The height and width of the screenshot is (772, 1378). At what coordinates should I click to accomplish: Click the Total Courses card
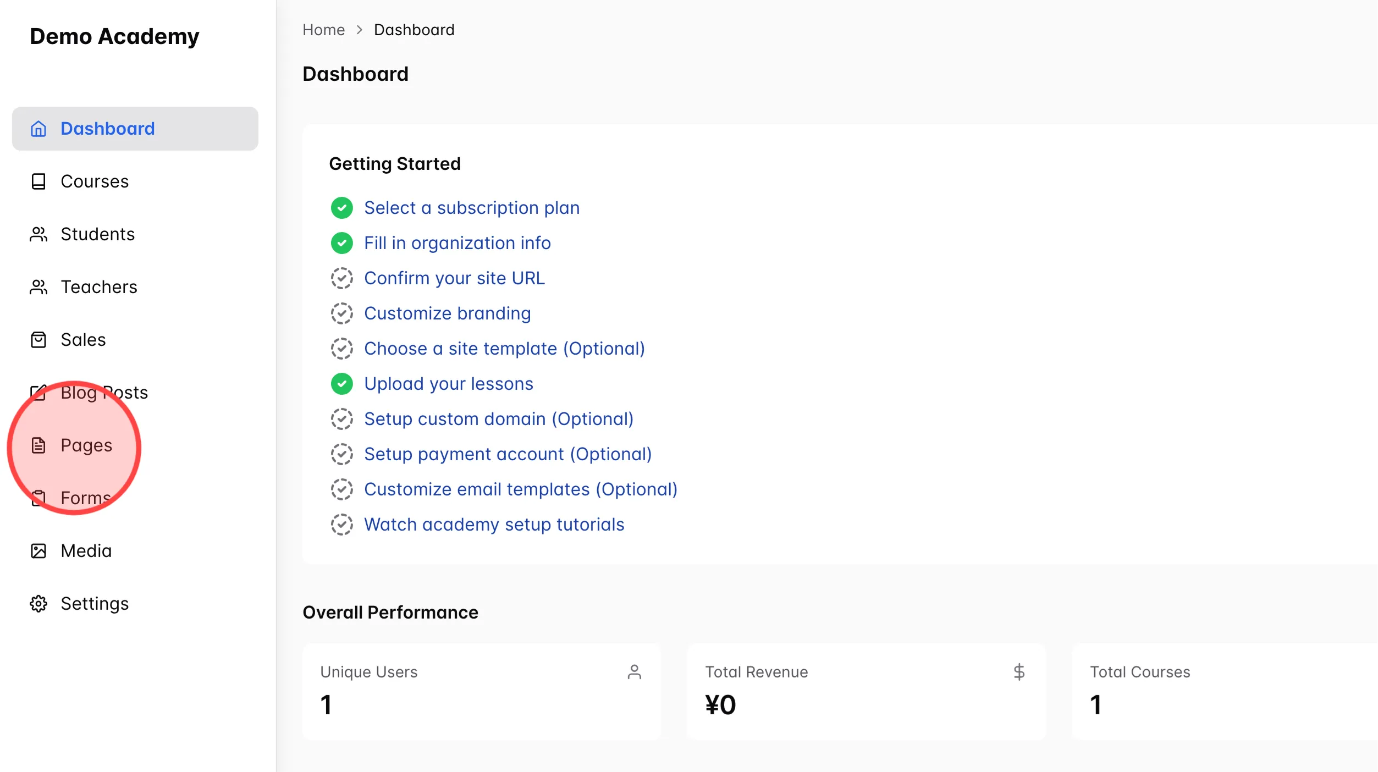point(1225,692)
